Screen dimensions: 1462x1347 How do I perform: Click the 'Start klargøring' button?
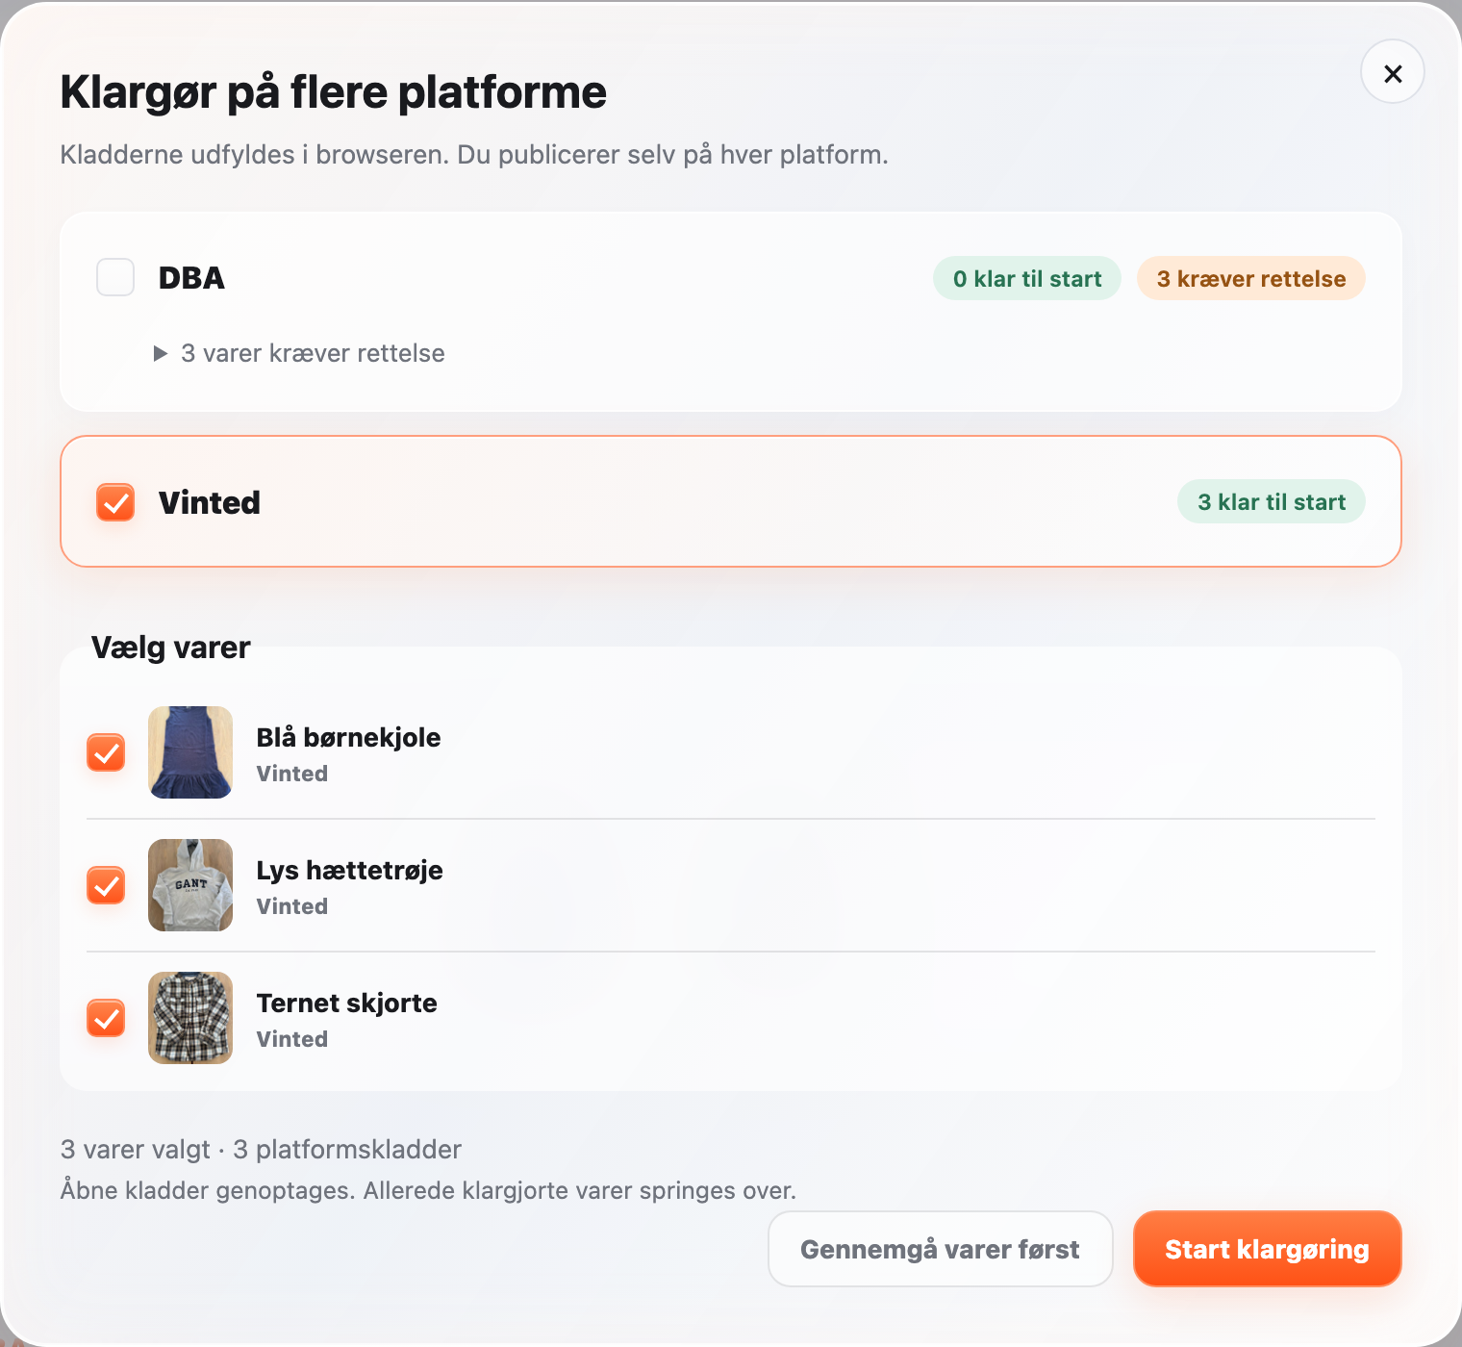(1268, 1249)
